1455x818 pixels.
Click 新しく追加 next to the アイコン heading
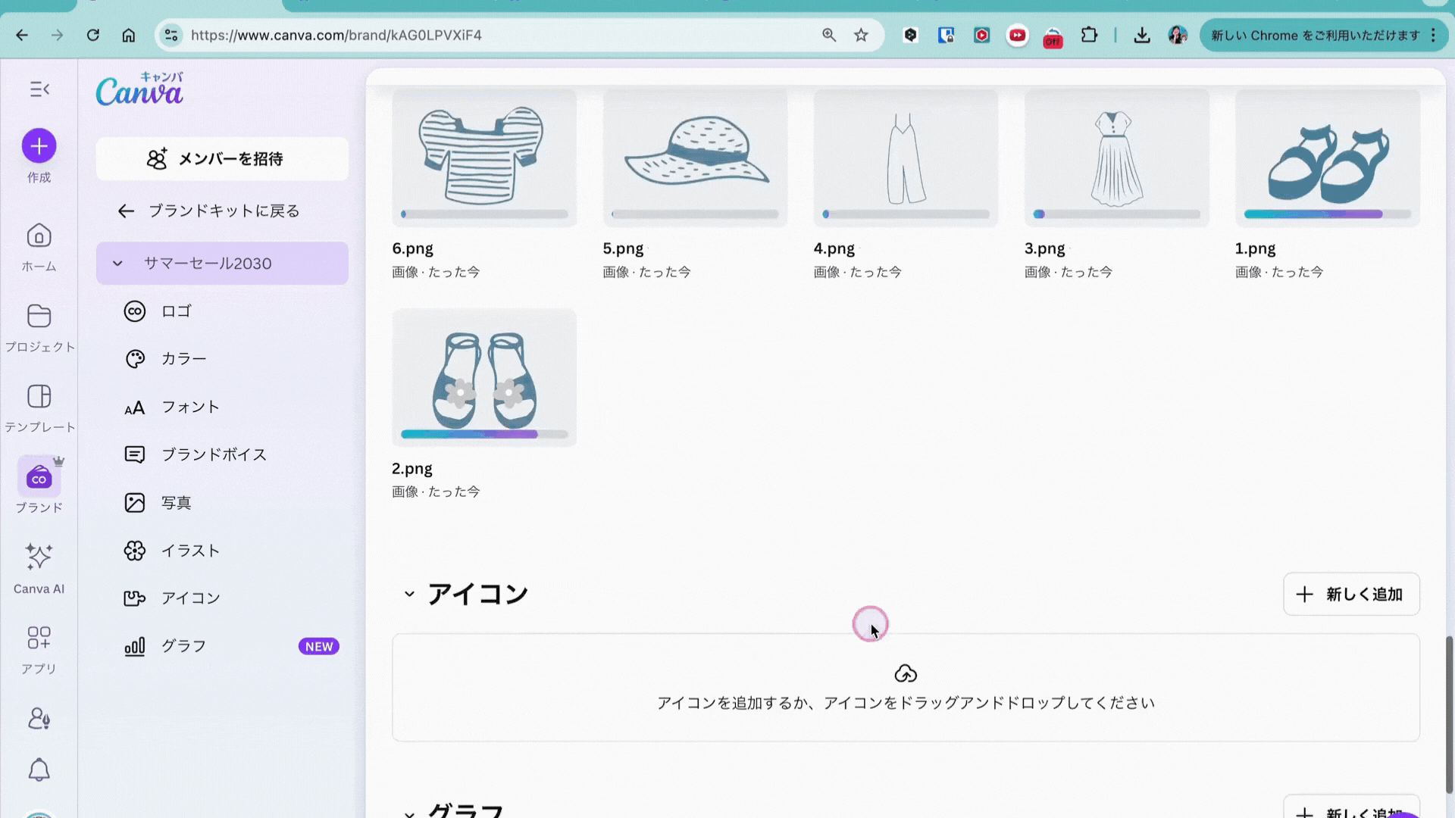tap(1351, 595)
